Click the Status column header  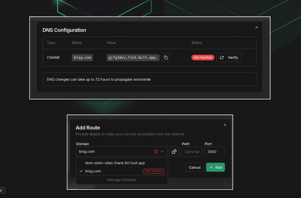[x=197, y=43]
